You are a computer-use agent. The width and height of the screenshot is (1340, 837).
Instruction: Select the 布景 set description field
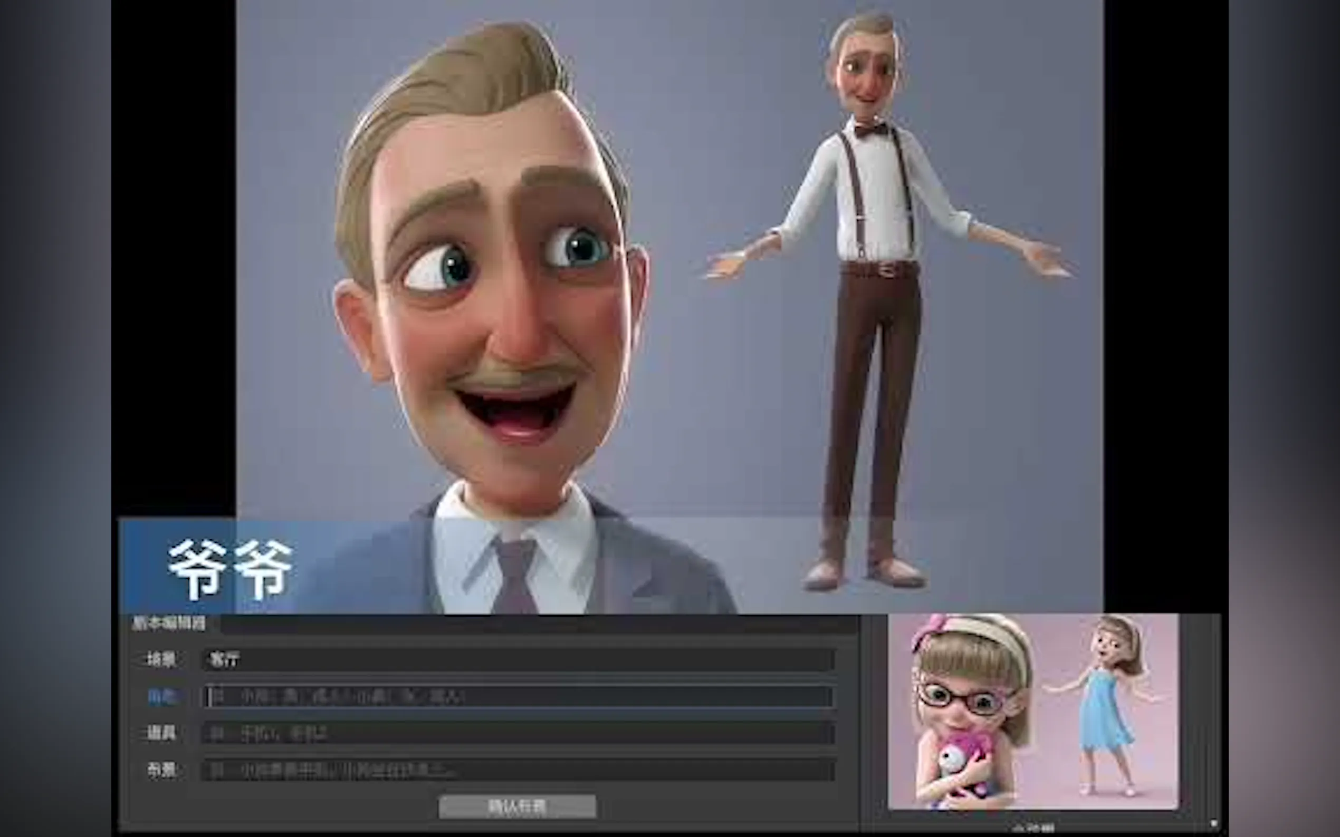point(519,770)
